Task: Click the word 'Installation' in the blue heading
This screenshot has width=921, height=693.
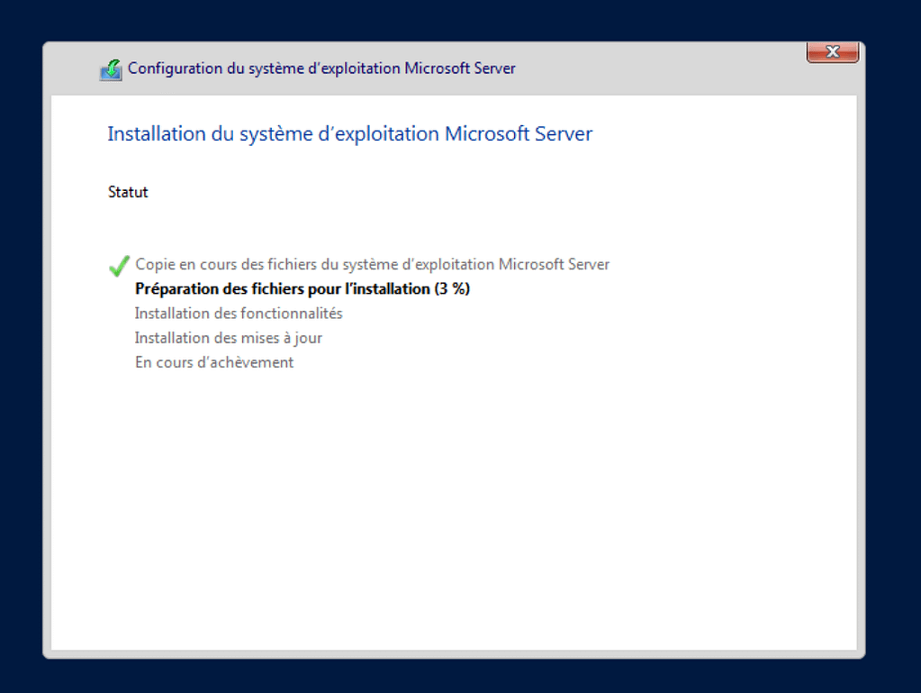Action: [157, 134]
